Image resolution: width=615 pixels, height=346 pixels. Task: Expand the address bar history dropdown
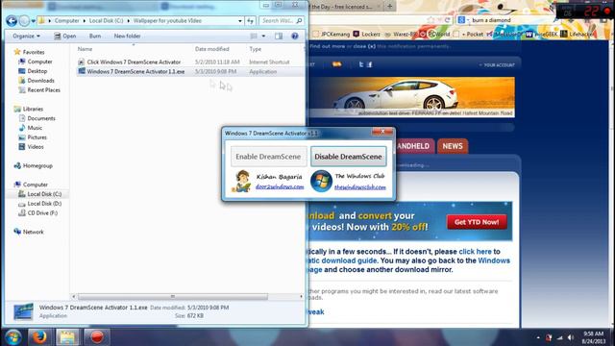click(240, 21)
